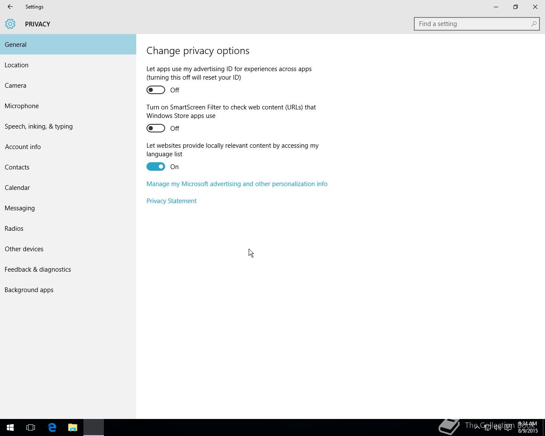Show hidden tray icons chevron
This screenshot has height=436, width=545.
pos(477,427)
